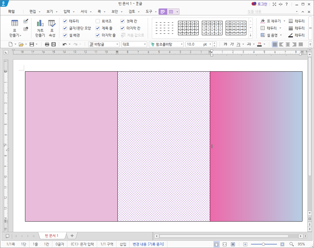The width and height of the screenshot is (314, 248).
Task: Expand the table style gallery arrow
Action: click(250, 35)
